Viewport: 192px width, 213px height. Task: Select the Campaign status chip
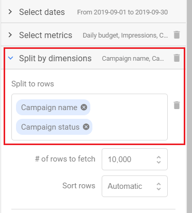[x=54, y=127]
